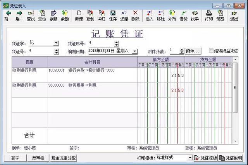Viewport: 248px width, 165px height.
Task: Open 现金流量分配 dialog
Action: coord(64,158)
